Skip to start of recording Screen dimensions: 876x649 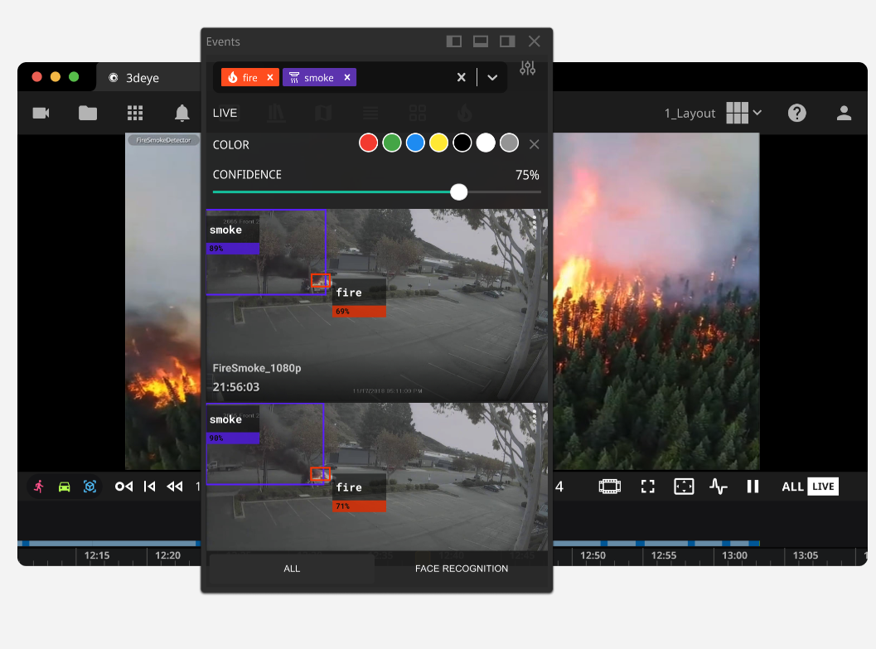tap(149, 487)
